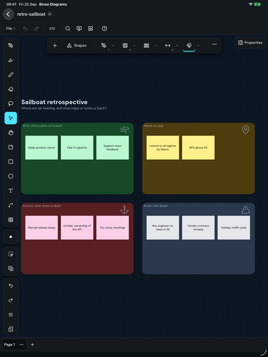Select the NPS above 50 sticky note

point(198,148)
